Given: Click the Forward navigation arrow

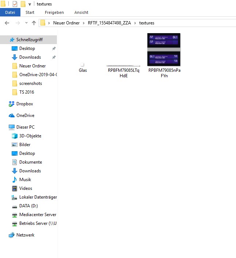Looking at the screenshot, I should pyautogui.click(x=18, y=23).
